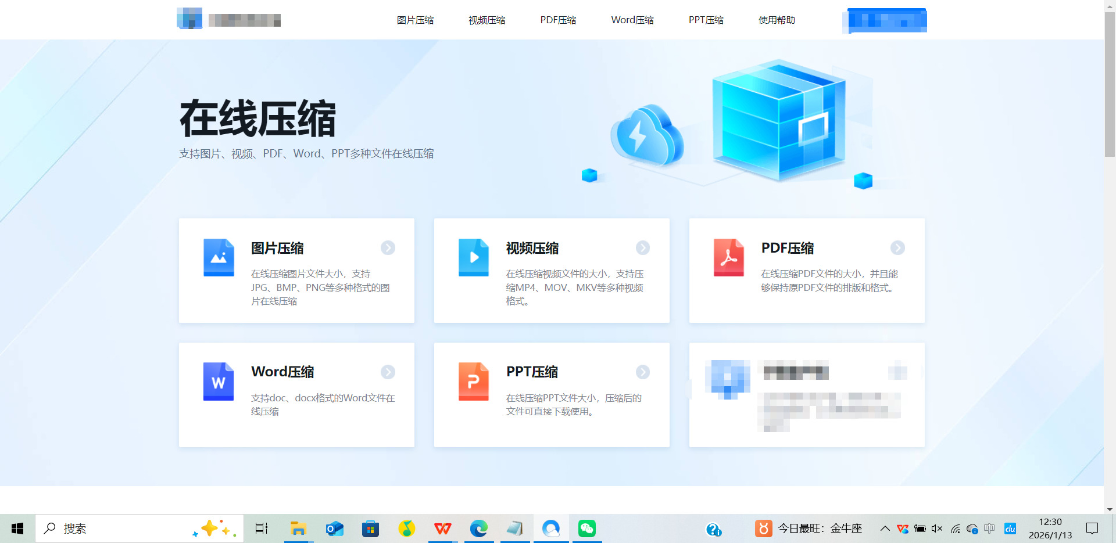
Task: Open Microsoft Edge in the taskbar
Action: (x=478, y=528)
